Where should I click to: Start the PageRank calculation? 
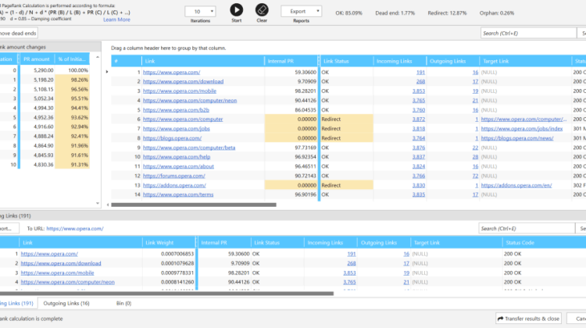[x=236, y=10]
